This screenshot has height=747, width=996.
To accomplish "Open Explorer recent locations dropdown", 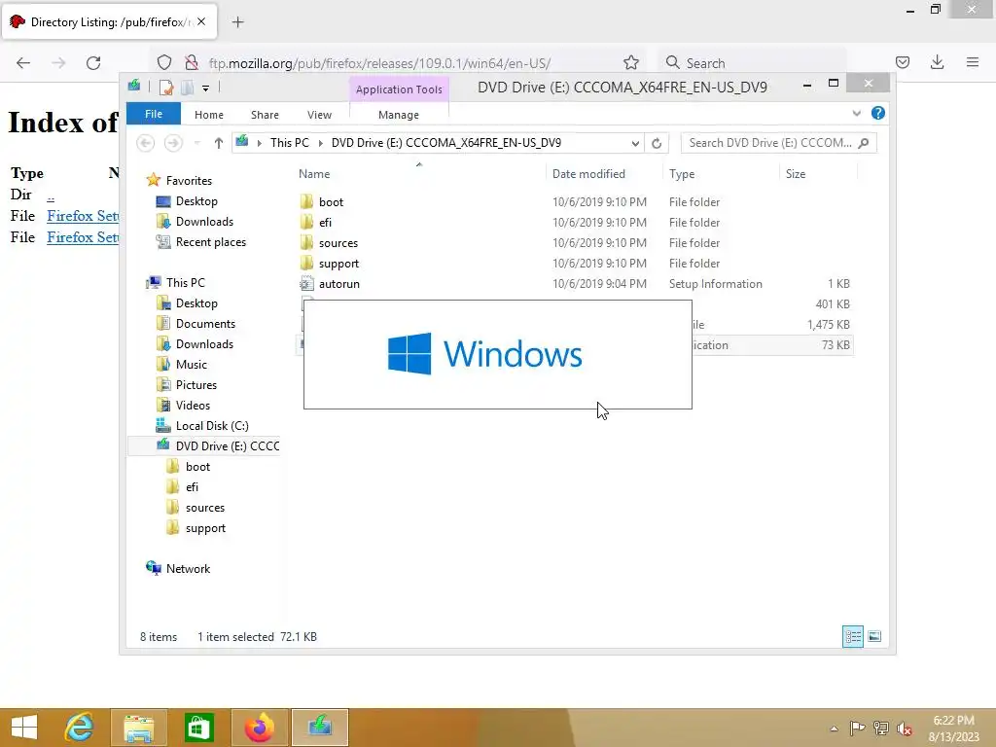I will click(196, 143).
